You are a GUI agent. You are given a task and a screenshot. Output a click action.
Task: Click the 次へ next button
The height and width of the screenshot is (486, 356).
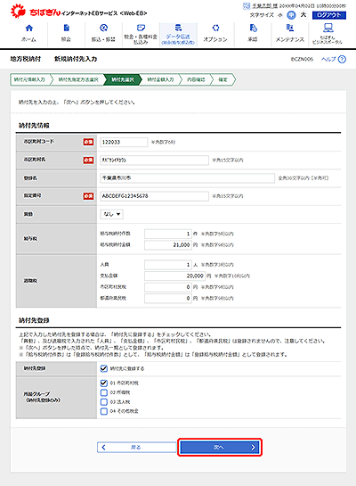click(x=220, y=447)
